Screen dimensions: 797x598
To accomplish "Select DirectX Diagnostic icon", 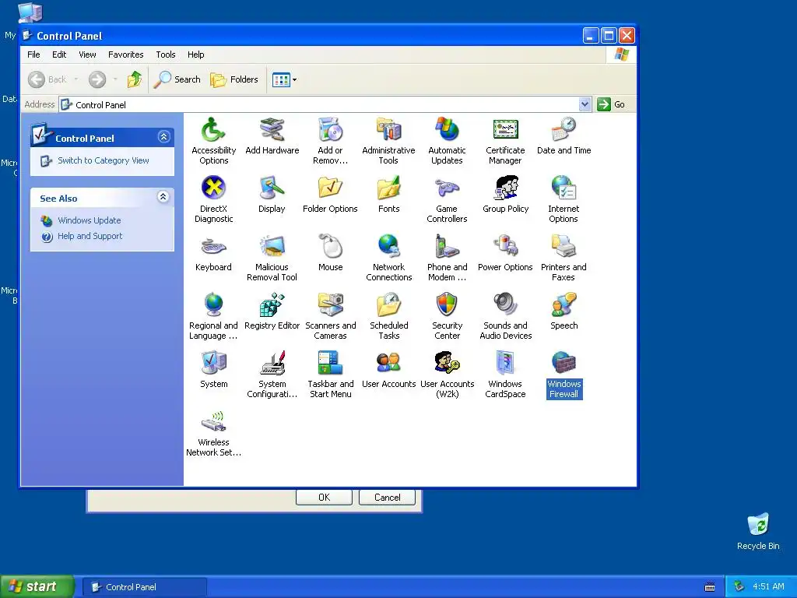I will (213, 188).
